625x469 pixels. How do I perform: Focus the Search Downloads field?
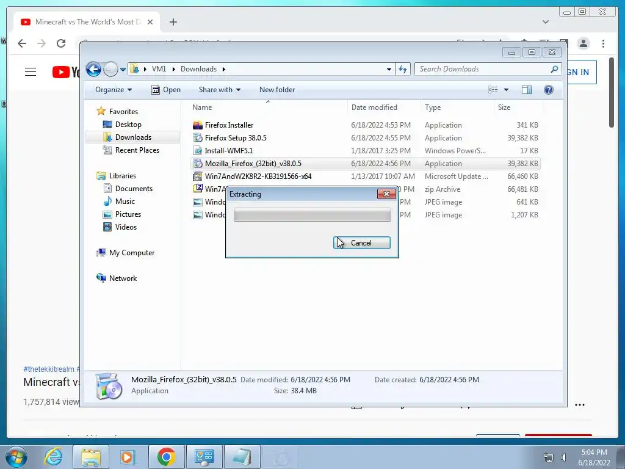click(x=488, y=69)
